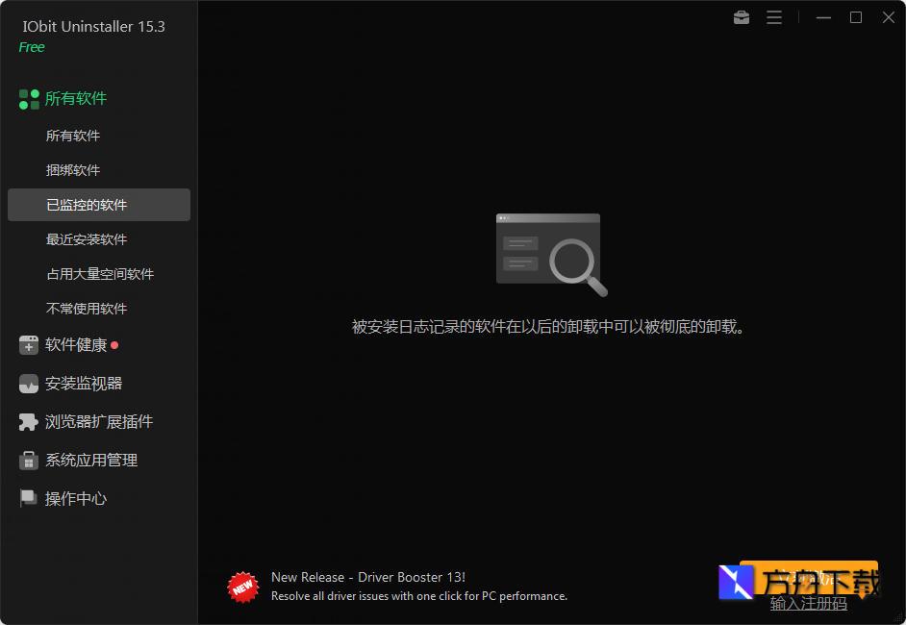This screenshot has height=625, width=906.
Task: Open the Driver Booster 13 release notice
Action: click(367, 577)
